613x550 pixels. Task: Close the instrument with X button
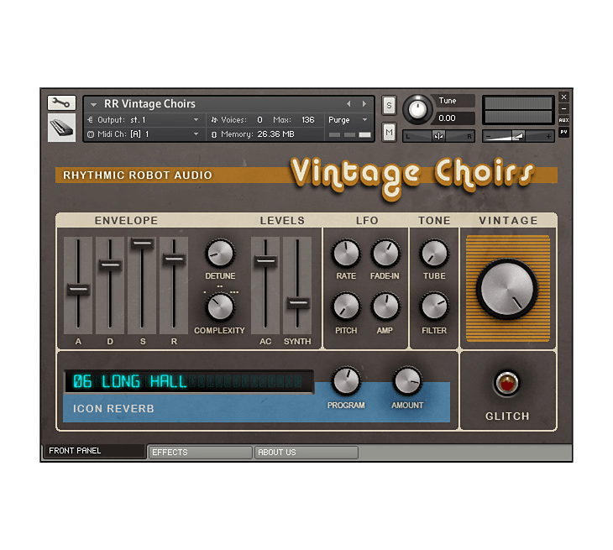[x=563, y=97]
